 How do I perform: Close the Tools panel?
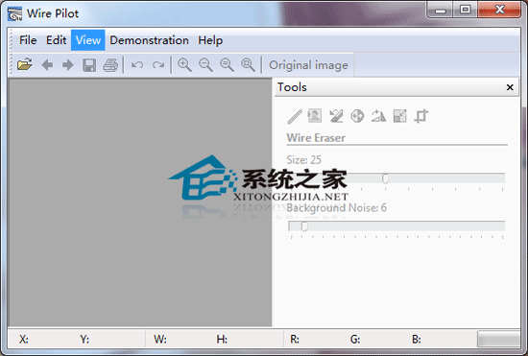[510, 87]
